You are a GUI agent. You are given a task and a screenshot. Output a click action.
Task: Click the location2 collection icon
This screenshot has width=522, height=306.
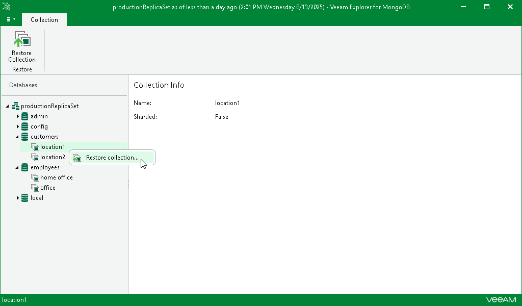(x=35, y=157)
